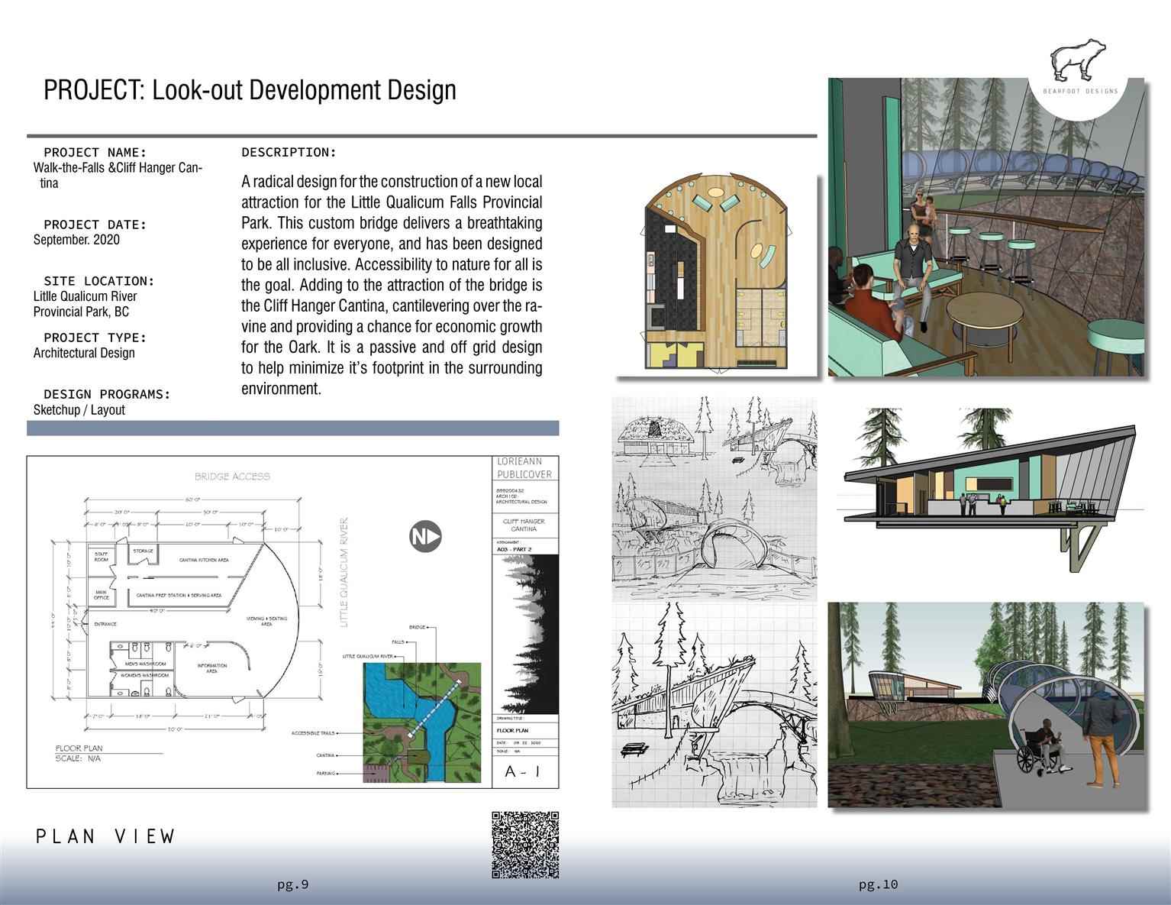Image resolution: width=1171 pixels, height=905 pixels.
Task: Open the upper hand-drawn concept sketches
Action: click(x=715, y=499)
